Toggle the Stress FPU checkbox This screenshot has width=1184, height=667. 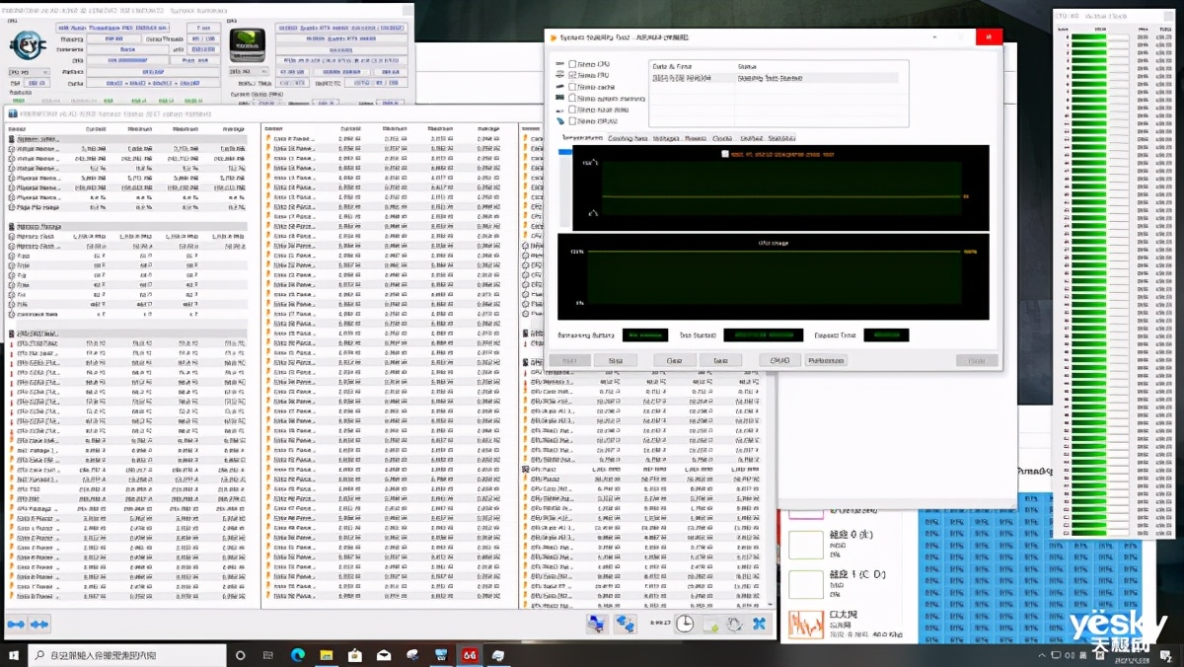pos(573,75)
